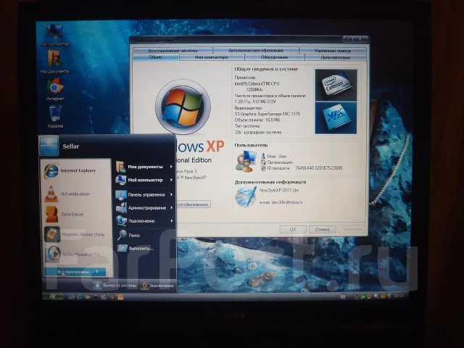Launch the Интернет Chrome desktop shortcut
Viewport: 464px width, 348px height.
(x=55, y=88)
